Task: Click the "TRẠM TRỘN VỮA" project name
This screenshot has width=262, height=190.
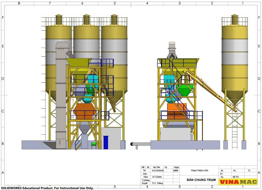Action: (199, 170)
